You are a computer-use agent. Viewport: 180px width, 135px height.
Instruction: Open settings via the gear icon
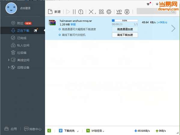(x=109, y=12)
